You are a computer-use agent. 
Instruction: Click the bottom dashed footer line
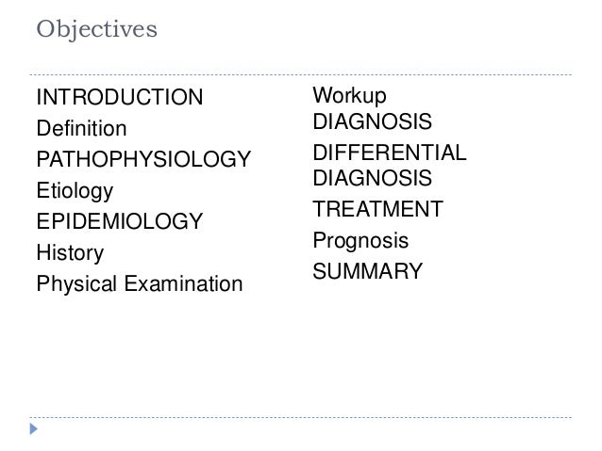tap(301, 417)
